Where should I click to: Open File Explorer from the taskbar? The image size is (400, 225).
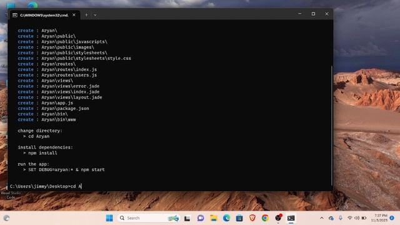214,218
